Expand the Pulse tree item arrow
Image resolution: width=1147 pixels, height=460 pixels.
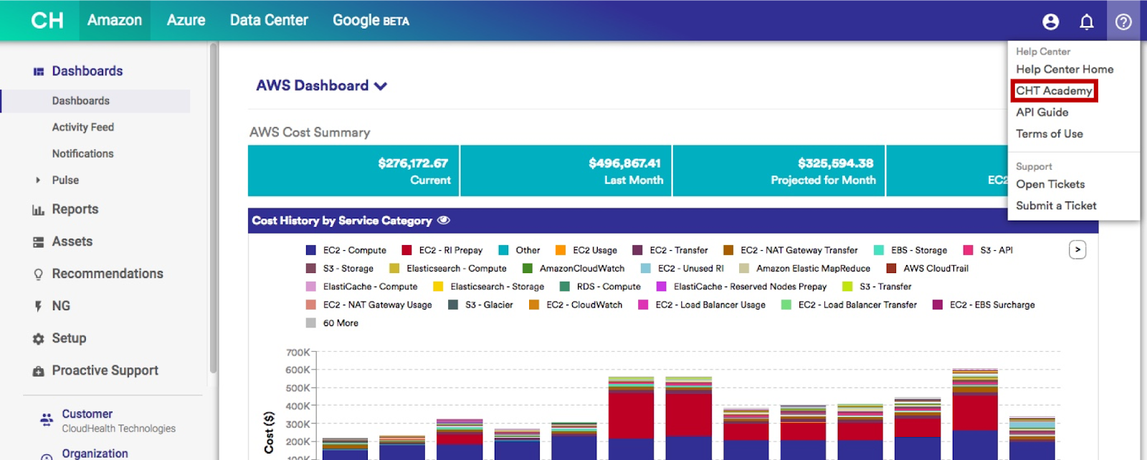(38, 180)
